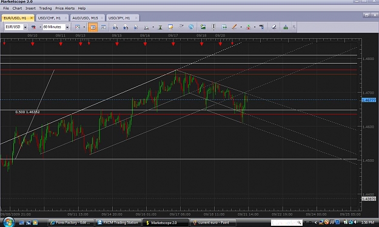Viewport: 379px width, 227px height.
Task: Open the indicator icon's dropdown arrow
Action: tap(84, 27)
